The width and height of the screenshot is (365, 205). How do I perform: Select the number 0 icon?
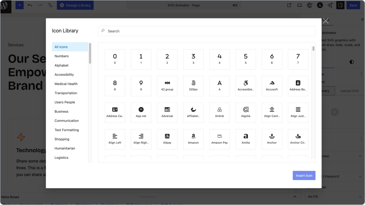click(115, 59)
